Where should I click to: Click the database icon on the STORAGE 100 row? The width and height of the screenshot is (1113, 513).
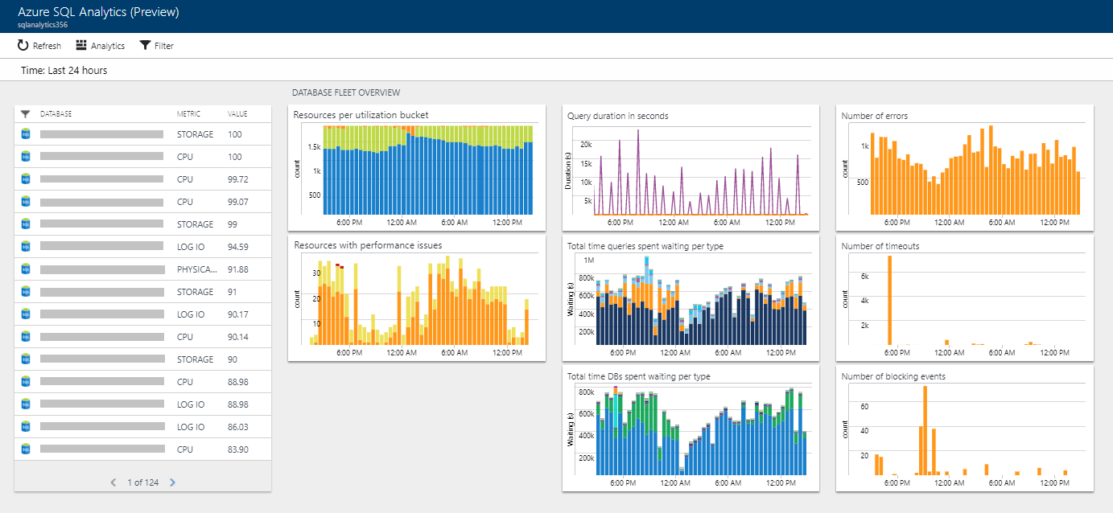tap(25, 133)
